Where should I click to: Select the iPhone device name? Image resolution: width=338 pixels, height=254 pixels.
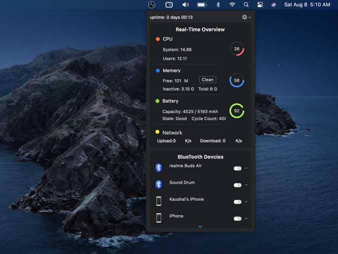176,216
